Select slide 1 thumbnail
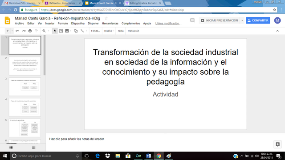This screenshot has width=285, height=160. 25,45
